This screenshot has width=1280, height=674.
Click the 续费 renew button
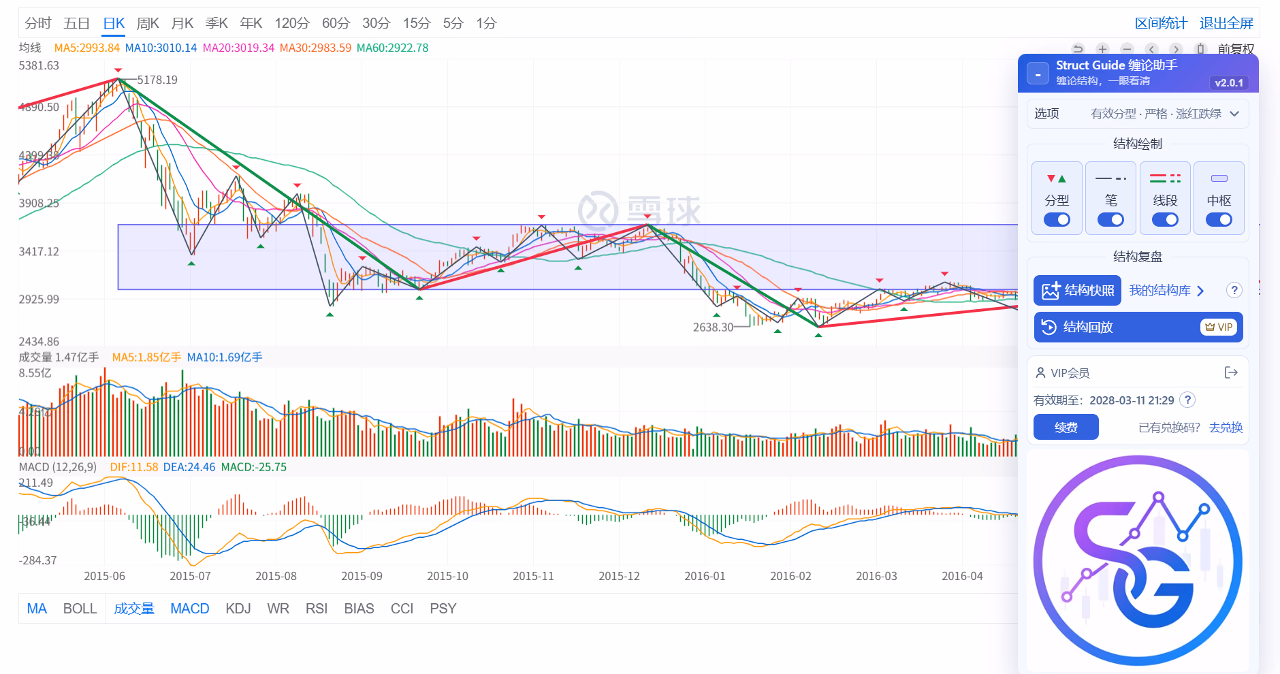[x=1066, y=427]
